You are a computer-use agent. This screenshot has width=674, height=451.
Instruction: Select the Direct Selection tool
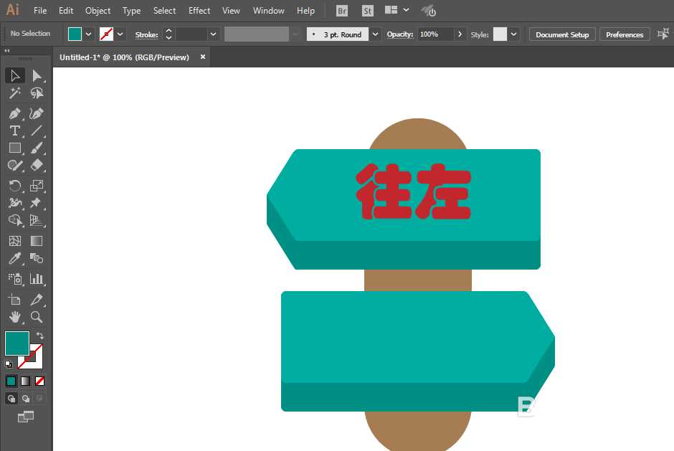click(x=38, y=75)
